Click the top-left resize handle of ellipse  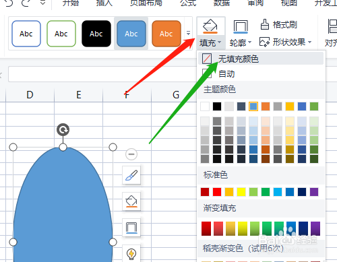click(13, 148)
